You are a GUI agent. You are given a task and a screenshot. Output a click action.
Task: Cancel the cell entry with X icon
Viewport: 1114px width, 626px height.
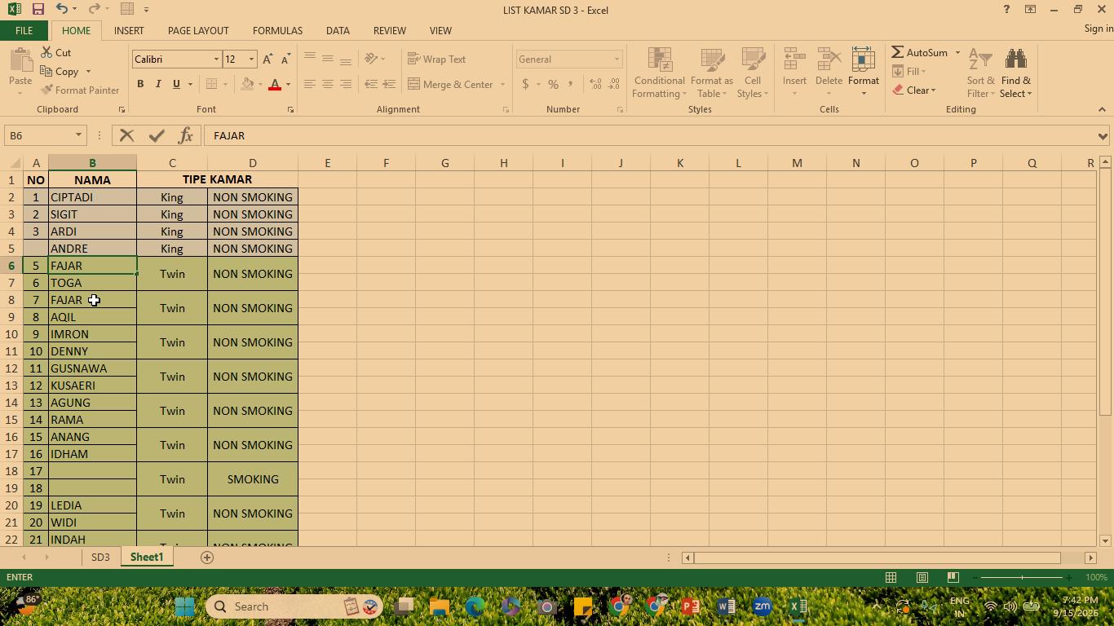[x=126, y=135]
